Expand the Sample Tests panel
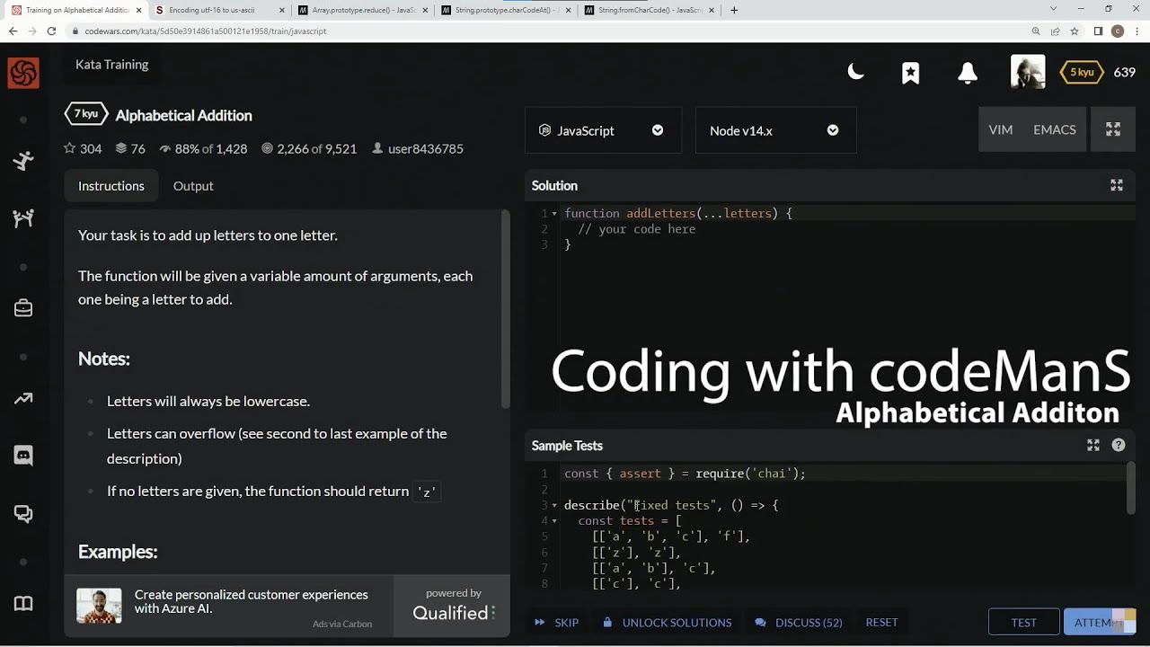The image size is (1150, 647). [1092, 445]
